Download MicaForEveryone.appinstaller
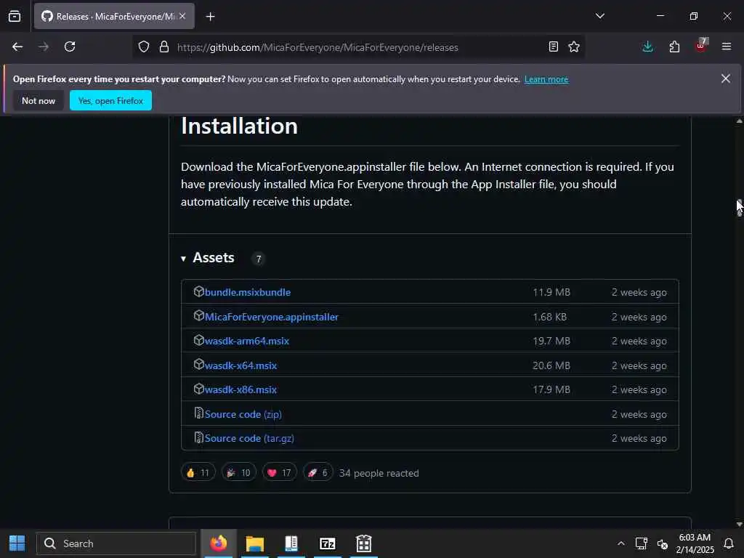The height and width of the screenshot is (558, 744). pyautogui.click(x=272, y=317)
